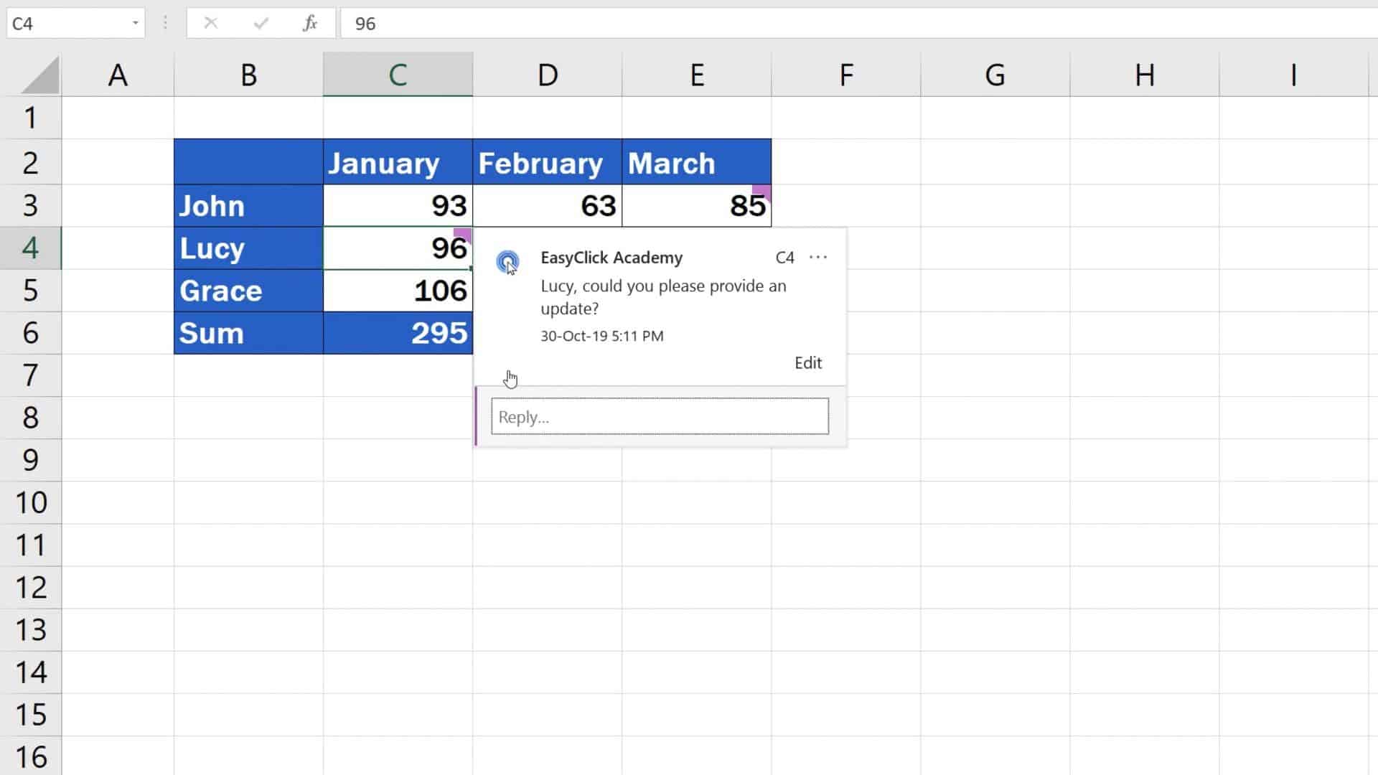Click inside the Reply text box
This screenshot has height=775, width=1378.
tap(659, 416)
